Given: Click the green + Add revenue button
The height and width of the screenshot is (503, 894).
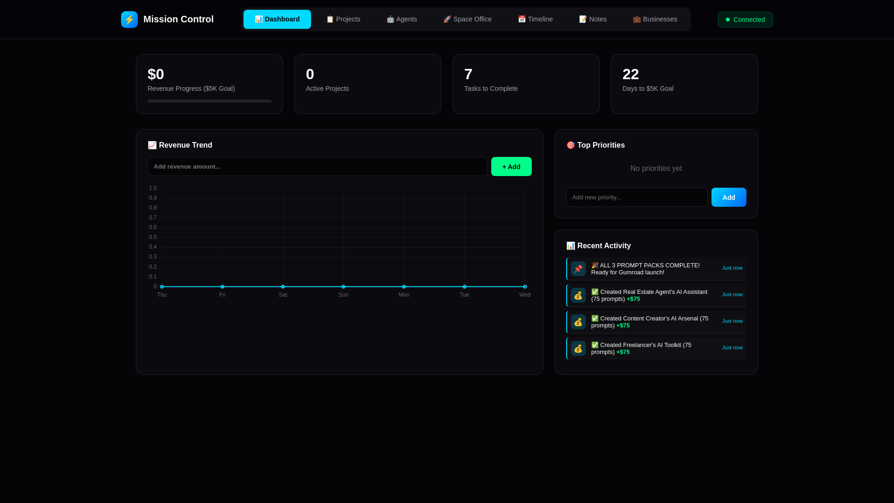Looking at the screenshot, I should click(511, 167).
